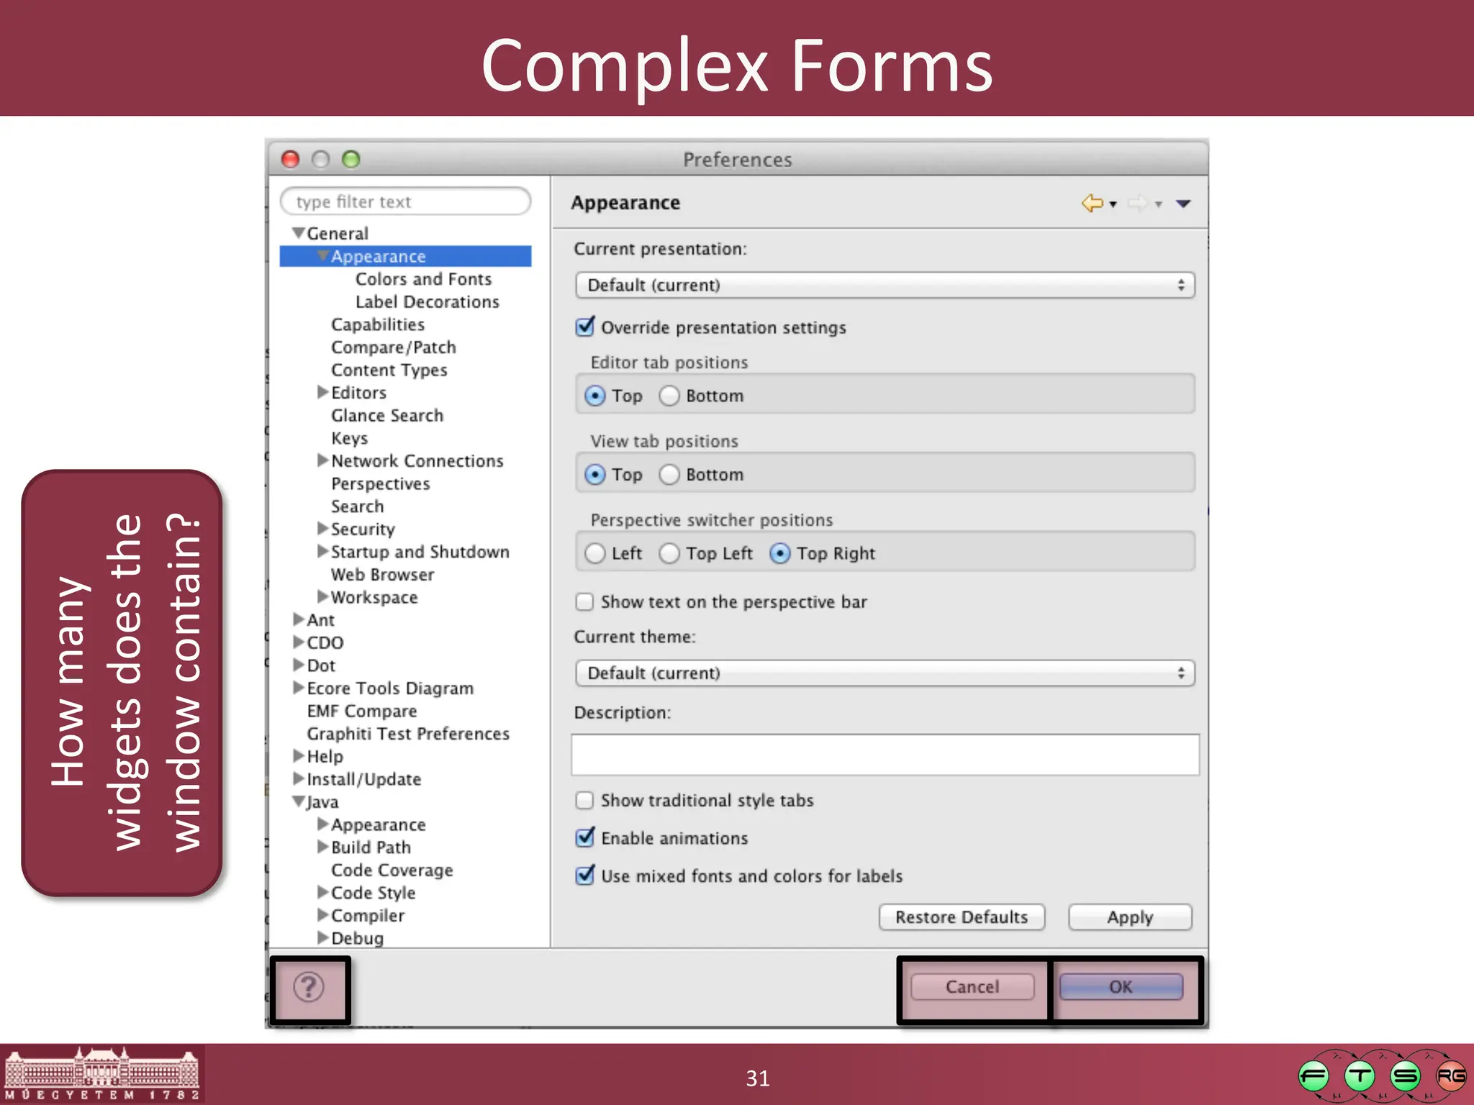Open the Appearance page view menu triangle
This screenshot has width=1474, height=1105.
pyautogui.click(x=1183, y=204)
